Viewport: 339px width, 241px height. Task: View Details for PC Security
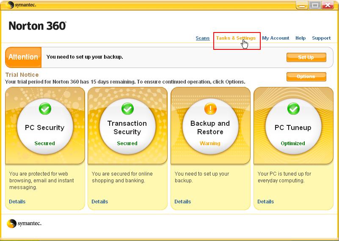point(17,202)
